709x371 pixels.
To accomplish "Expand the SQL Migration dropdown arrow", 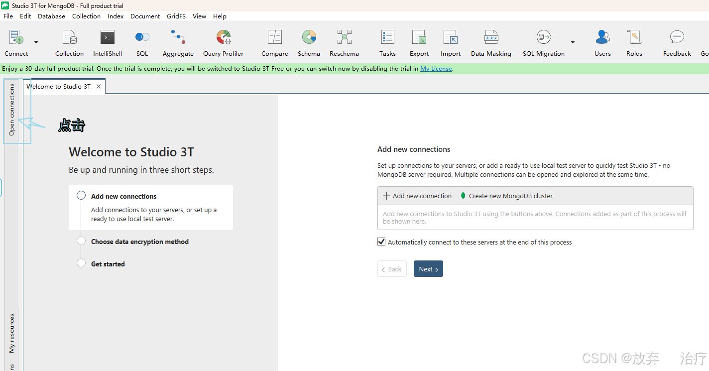I will [x=573, y=42].
